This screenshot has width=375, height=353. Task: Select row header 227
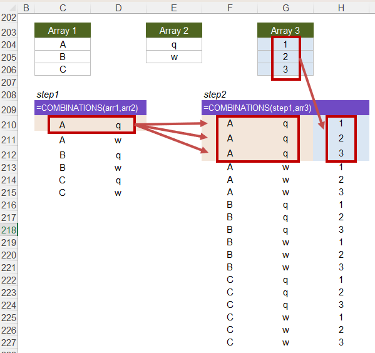[x=9, y=343]
